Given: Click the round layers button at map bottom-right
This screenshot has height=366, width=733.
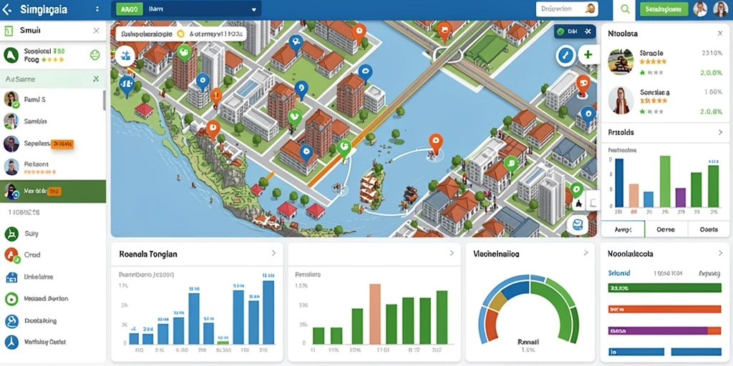Looking at the screenshot, I should tap(576, 224).
